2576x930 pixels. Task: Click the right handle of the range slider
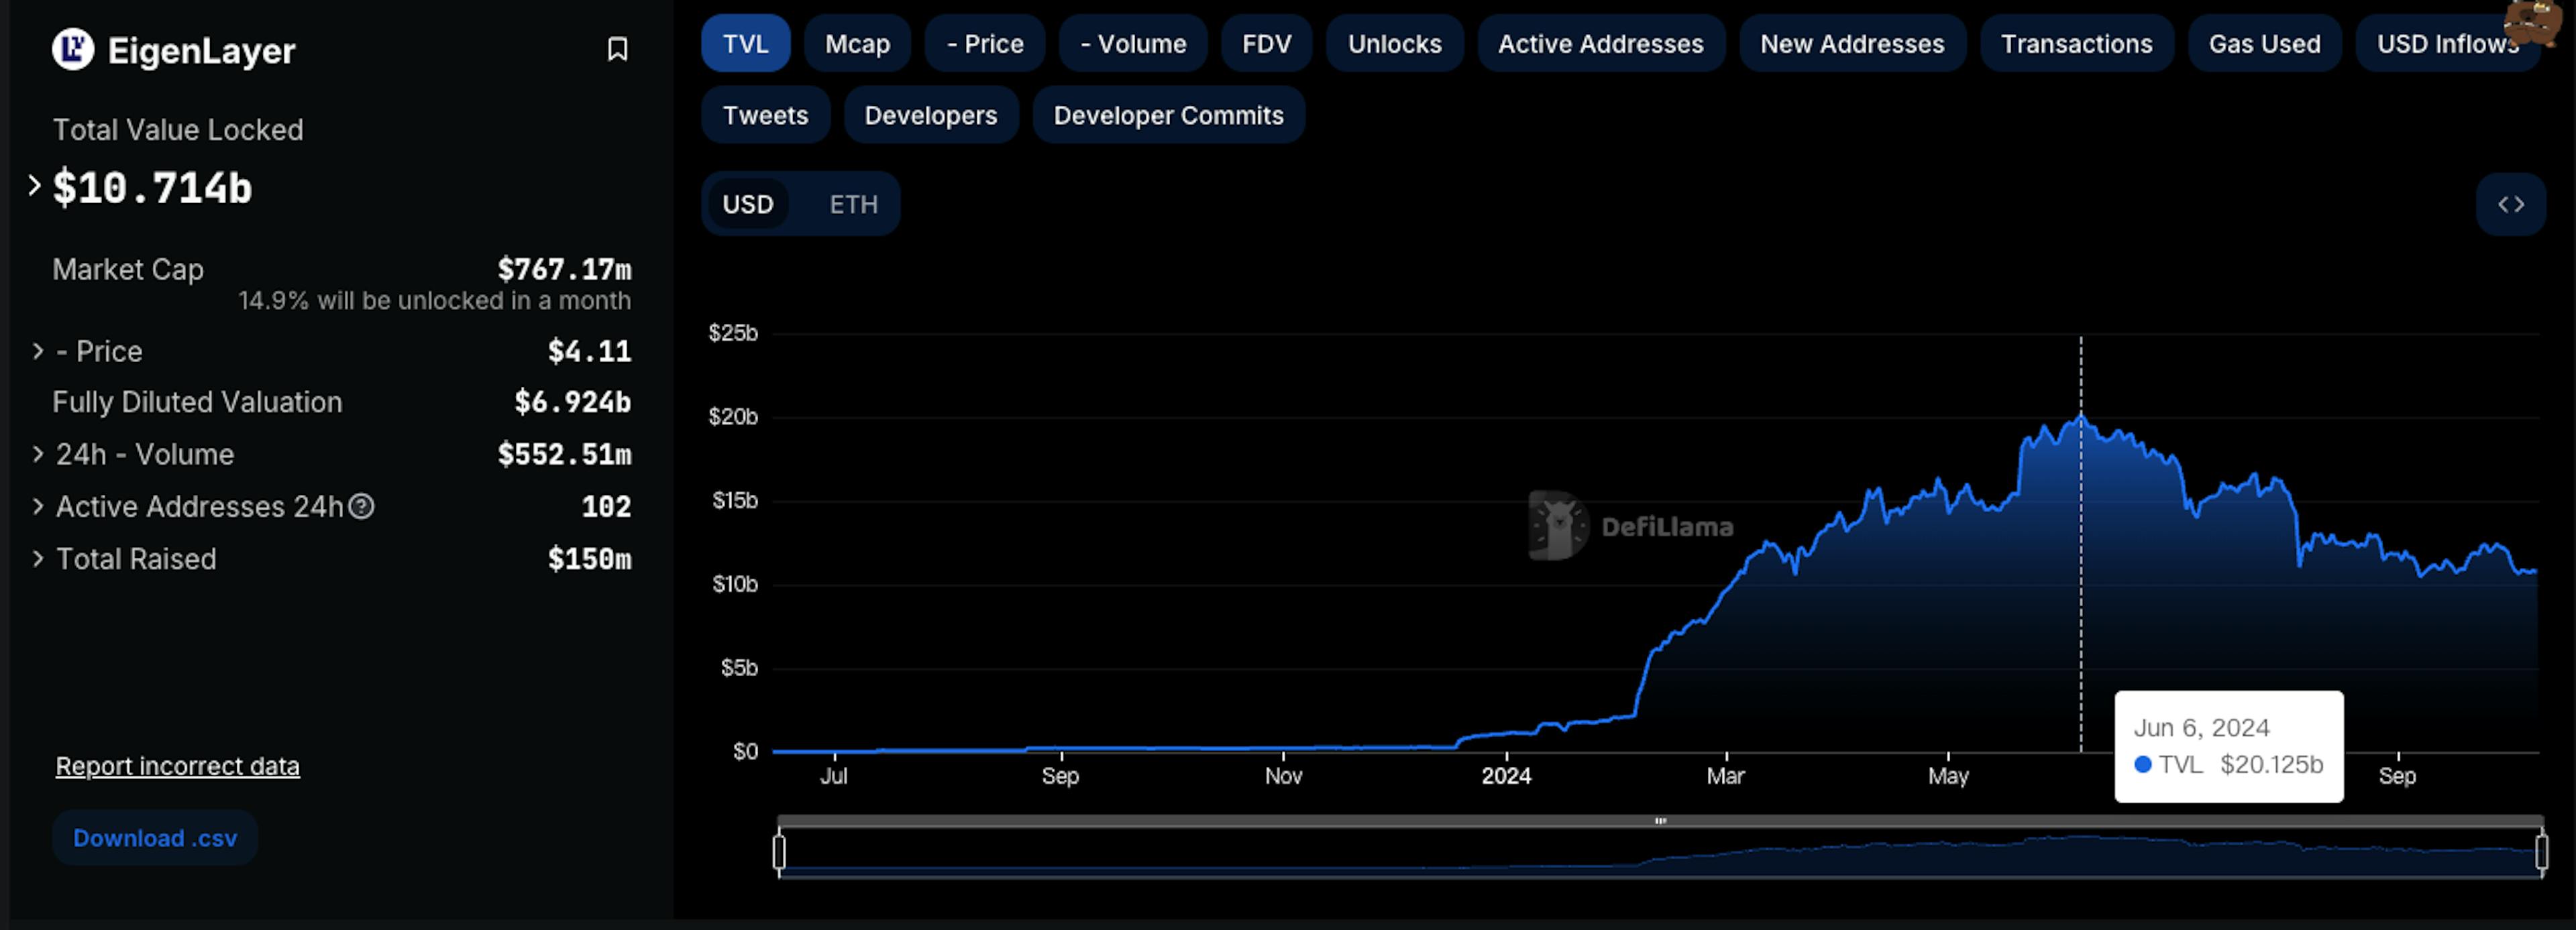coord(2541,852)
